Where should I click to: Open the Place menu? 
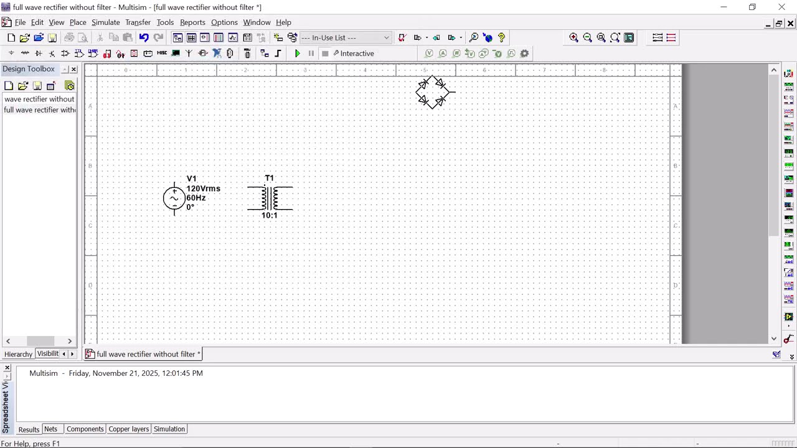[78, 22]
